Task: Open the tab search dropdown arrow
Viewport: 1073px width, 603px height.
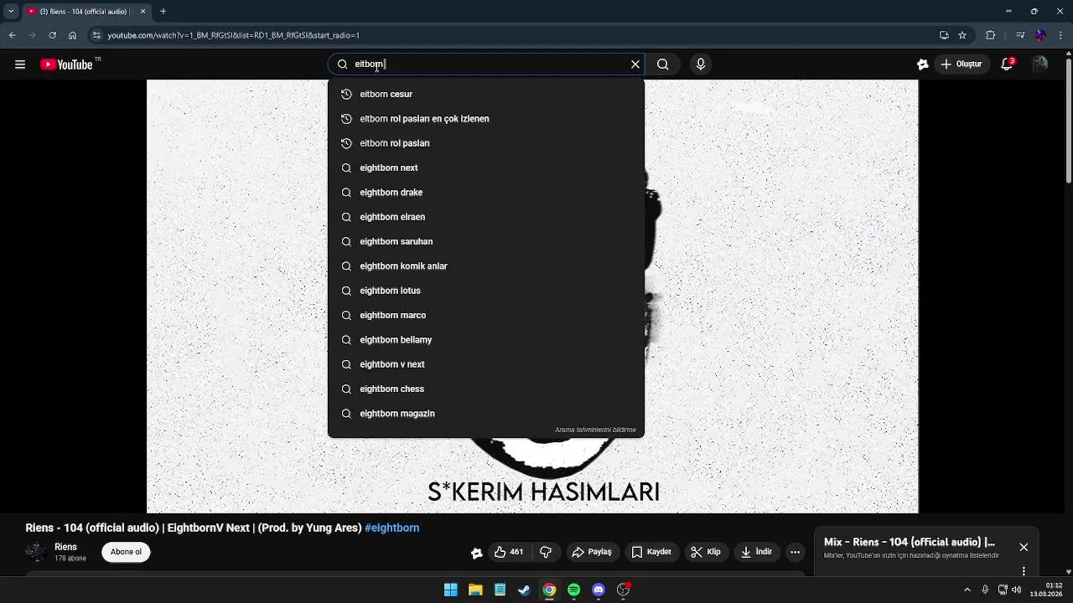Action: (x=11, y=12)
